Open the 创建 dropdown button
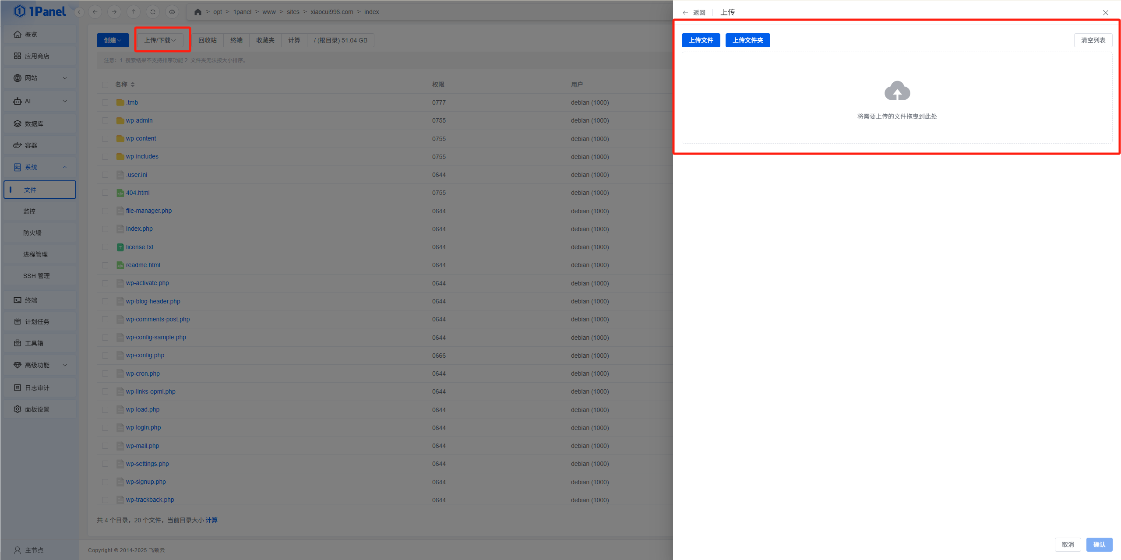 tap(113, 40)
